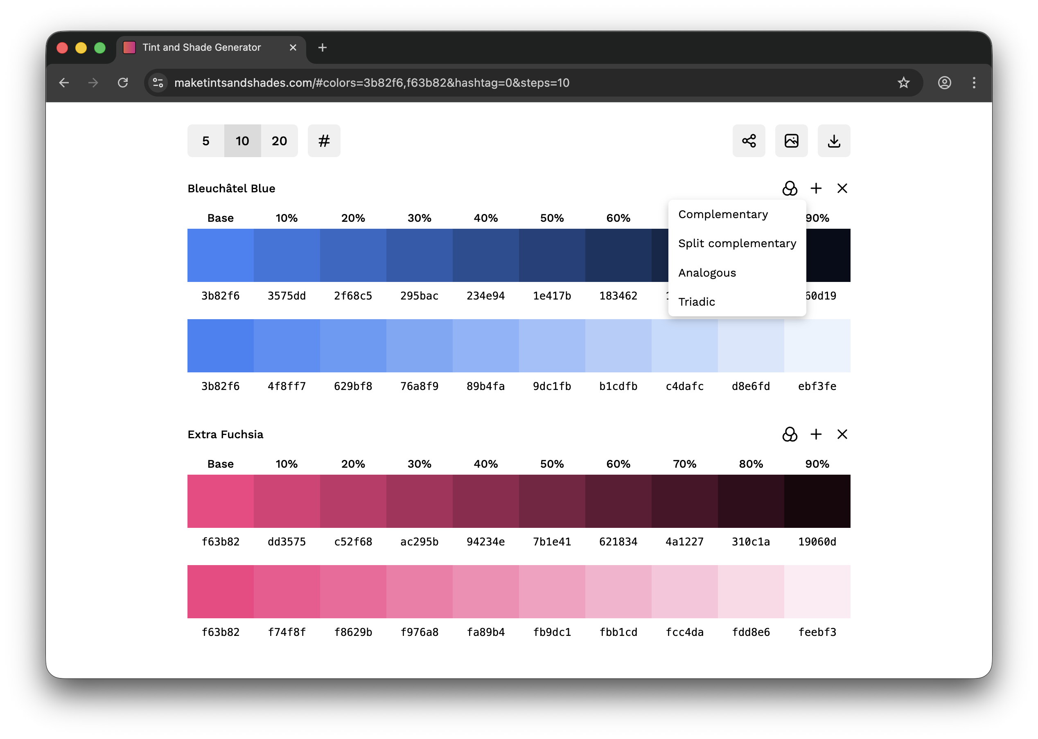
Task: Select the 10 steps option
Action: (243, 141)
